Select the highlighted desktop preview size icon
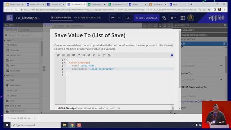This screenshot has height=130, width=231. tap(160, 26)
